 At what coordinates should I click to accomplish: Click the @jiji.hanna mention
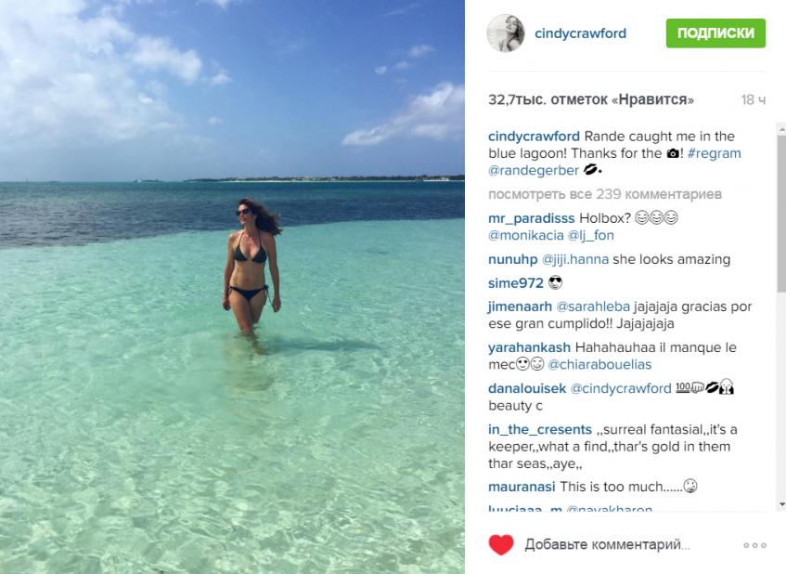(575, 259)
